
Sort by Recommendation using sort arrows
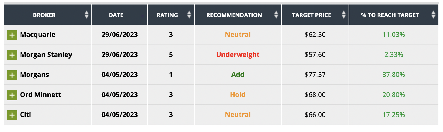click(276, 15)
